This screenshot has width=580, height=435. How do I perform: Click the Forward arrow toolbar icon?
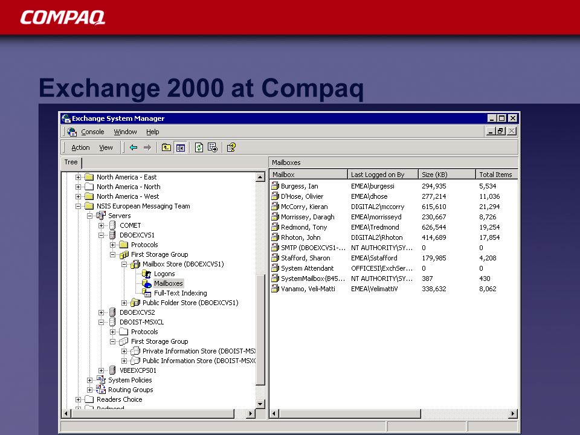tap(147, 147)
